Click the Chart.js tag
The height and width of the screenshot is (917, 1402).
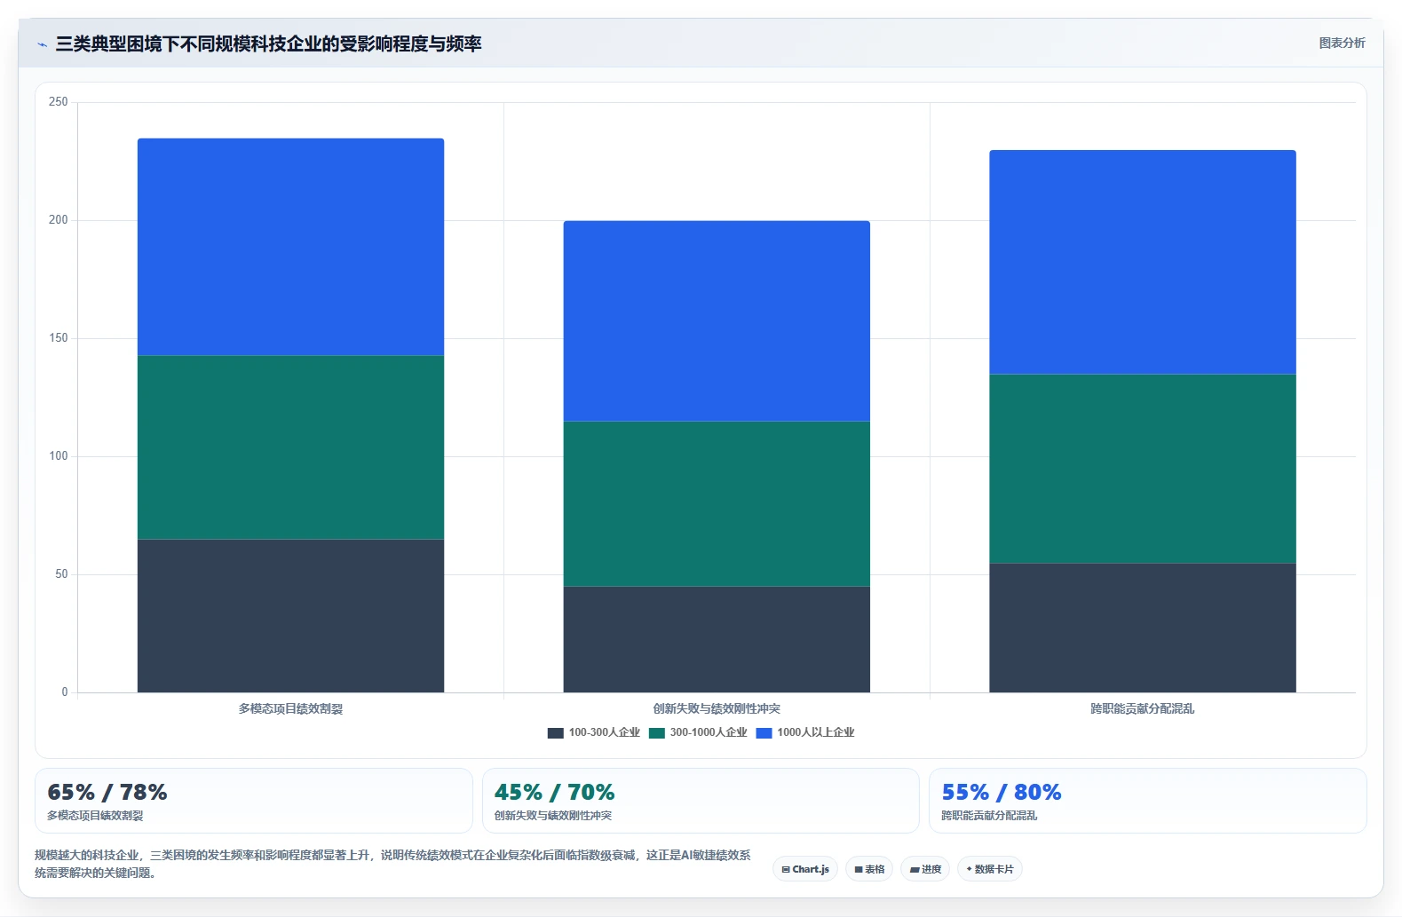click(805, 869)
